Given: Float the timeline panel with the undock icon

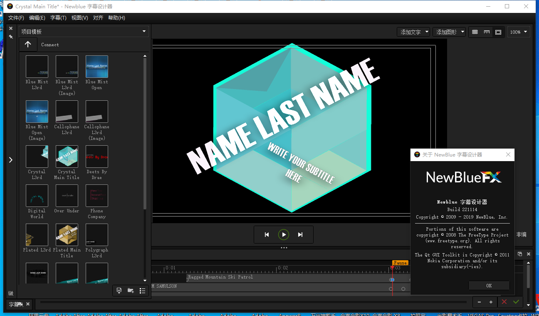Looking at the screenshot, I should [x=520, y=254].
